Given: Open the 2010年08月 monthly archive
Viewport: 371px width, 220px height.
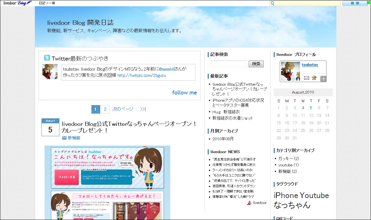Looking at the screenshot, I should pyautogui.click(x=223, y=139).
